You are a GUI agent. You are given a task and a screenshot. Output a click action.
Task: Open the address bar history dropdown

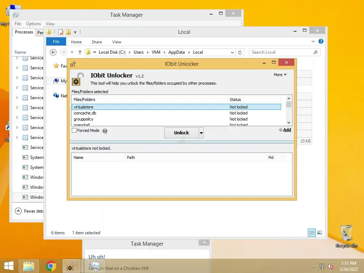pyautogui.click(x=232, y=53)
